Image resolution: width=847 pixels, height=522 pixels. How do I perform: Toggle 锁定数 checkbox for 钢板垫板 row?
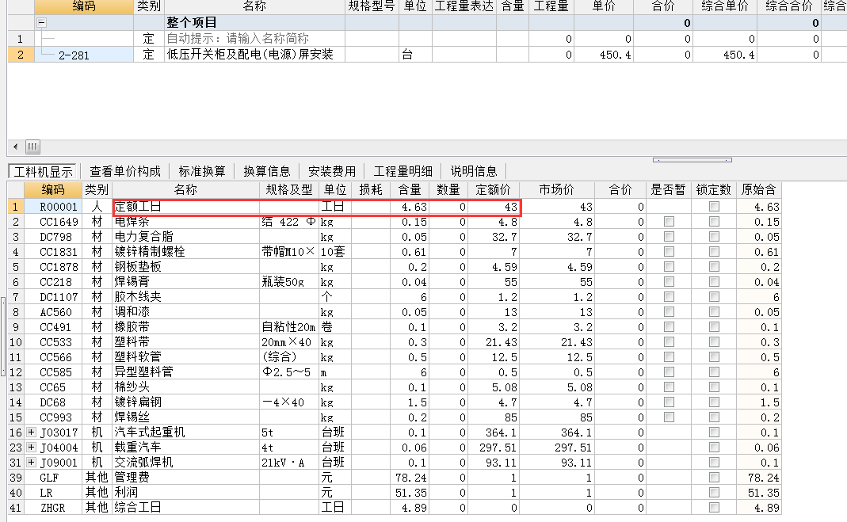point(714,267)
